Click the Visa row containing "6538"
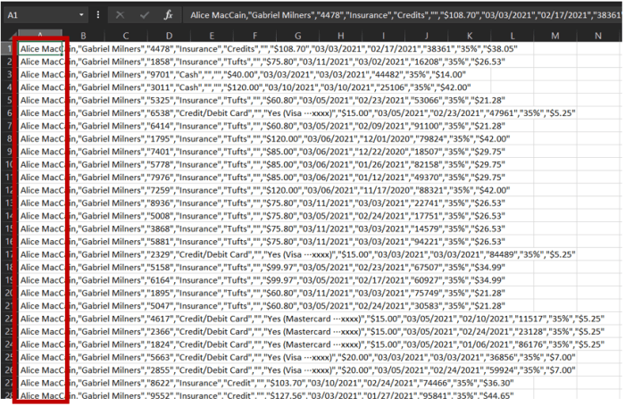Screen dimensions: 625x406 coord(297,113)
